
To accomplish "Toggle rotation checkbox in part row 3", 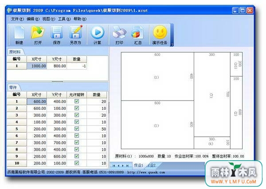I will tap(77, 115).
